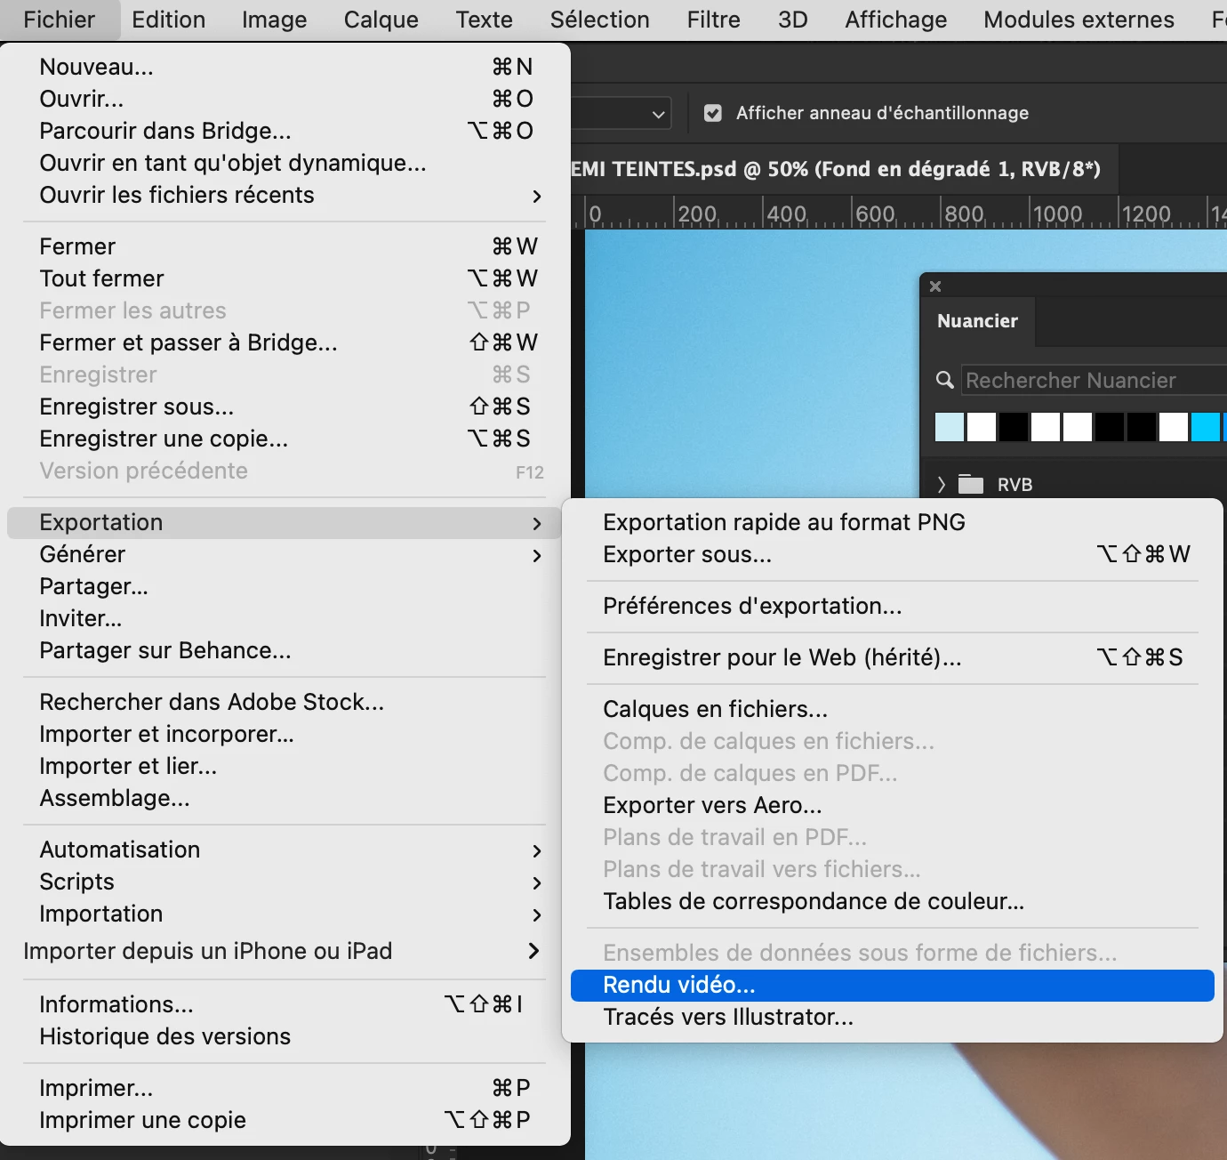Screen dimensions: 1227x1160
Task: Click the search magnifier icon in Nuancier
Action: click(945, 380)
